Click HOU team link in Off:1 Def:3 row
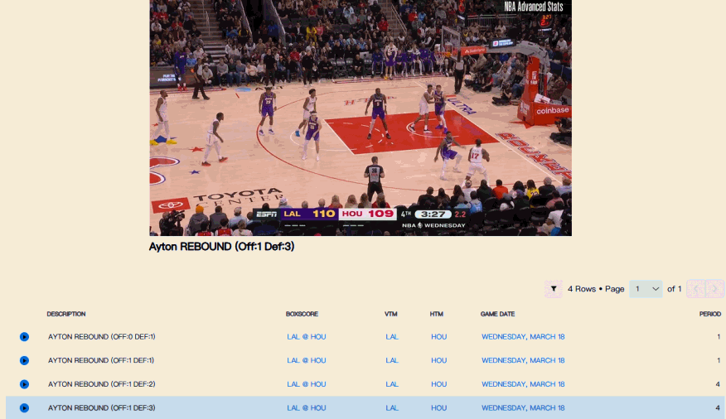 439,408
